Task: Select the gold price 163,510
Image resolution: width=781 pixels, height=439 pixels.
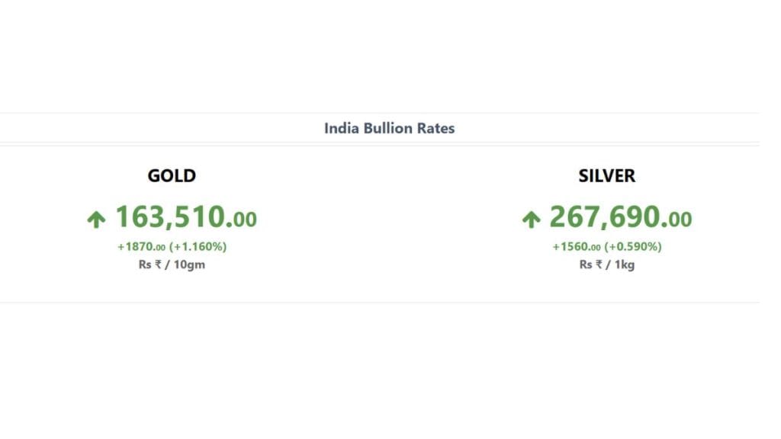Action: [172, 219]
